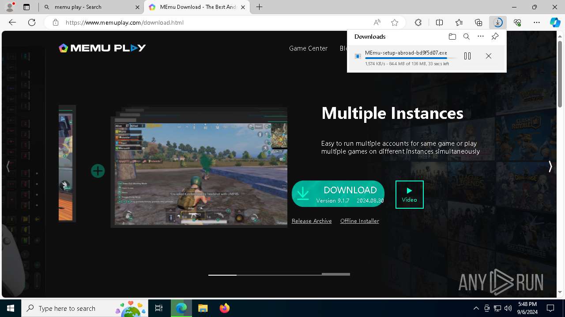Open Firefox taskbar icon
Screen dimensions: 565x317
(224, 308)
